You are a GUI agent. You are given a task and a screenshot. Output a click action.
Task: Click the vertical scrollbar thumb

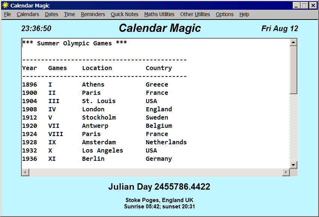coord(294,69)
